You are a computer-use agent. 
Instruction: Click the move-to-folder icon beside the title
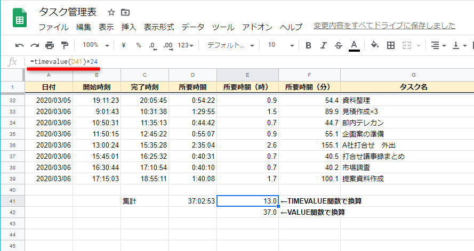(x=125, y=12)
